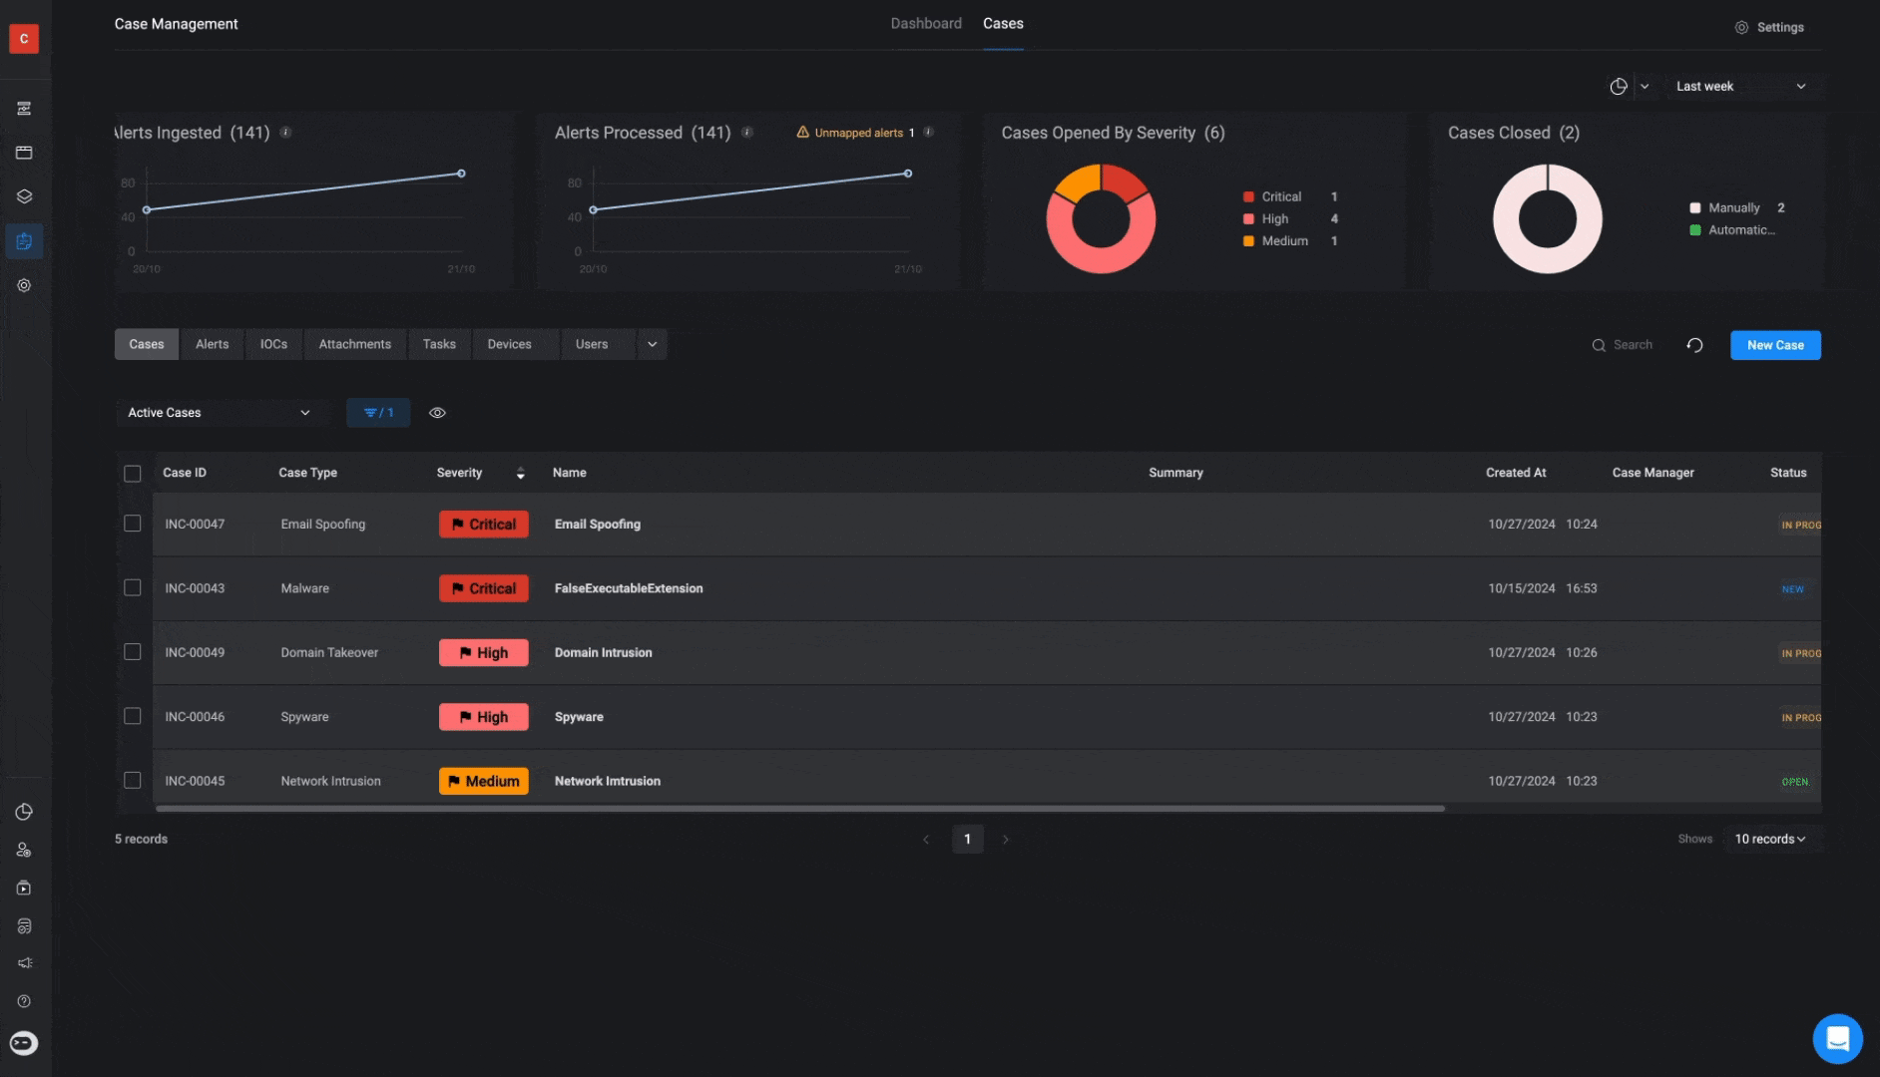Viewport: 1880px width, 1077px height.
Task: Click the New Case button
Action: (x=1775, y=345)
